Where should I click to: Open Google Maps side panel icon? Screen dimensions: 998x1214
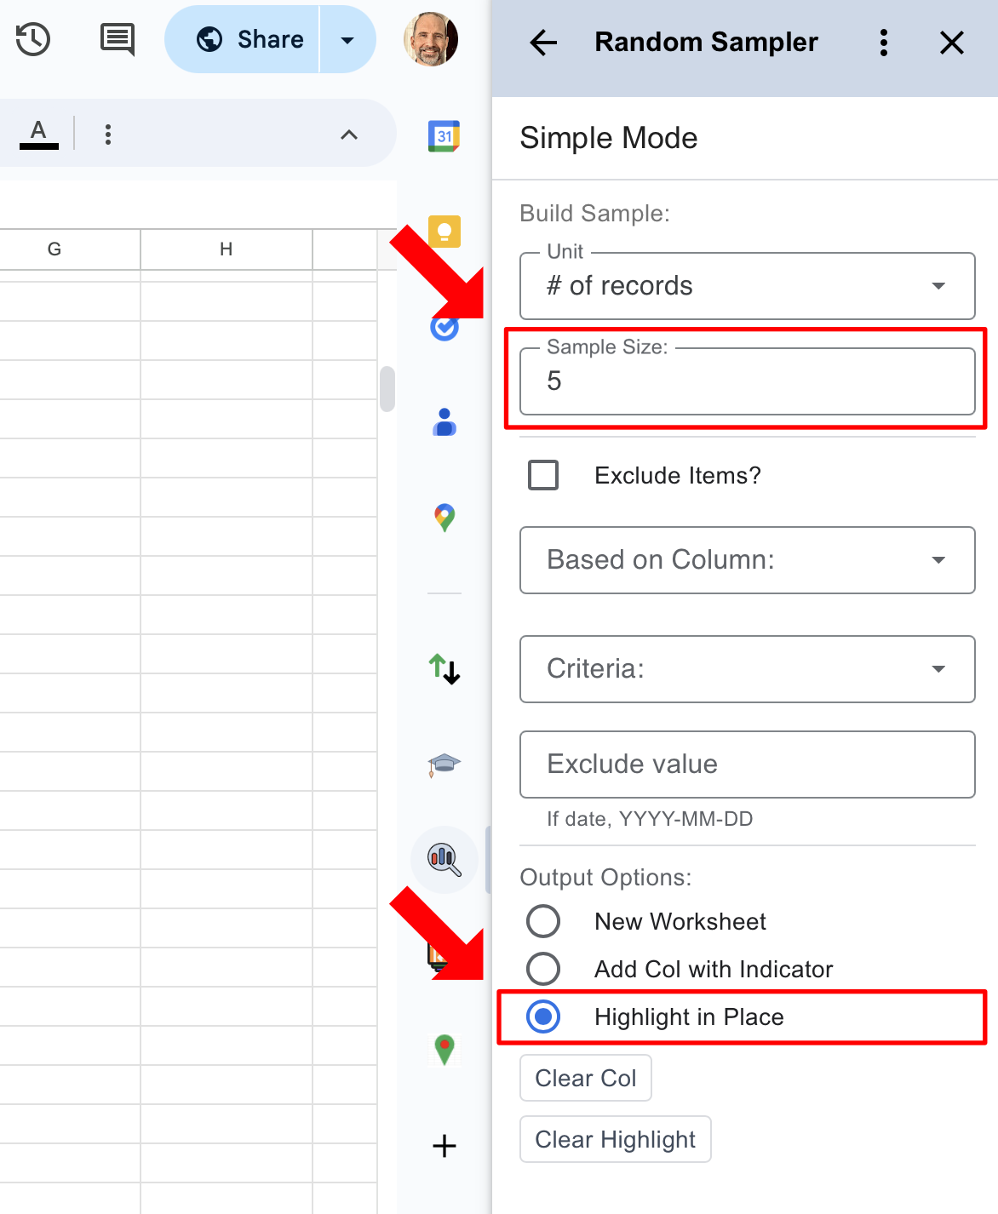point(444,517)
